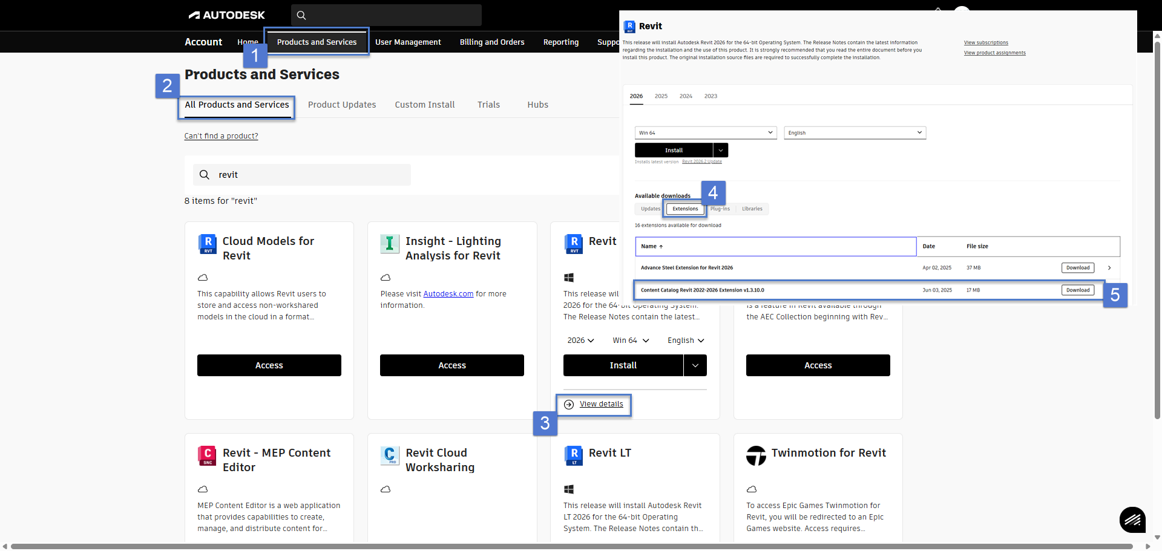Open the View product assignments link
The height and width of the screenshot is (551, 1162).
(x=995, y=53)
